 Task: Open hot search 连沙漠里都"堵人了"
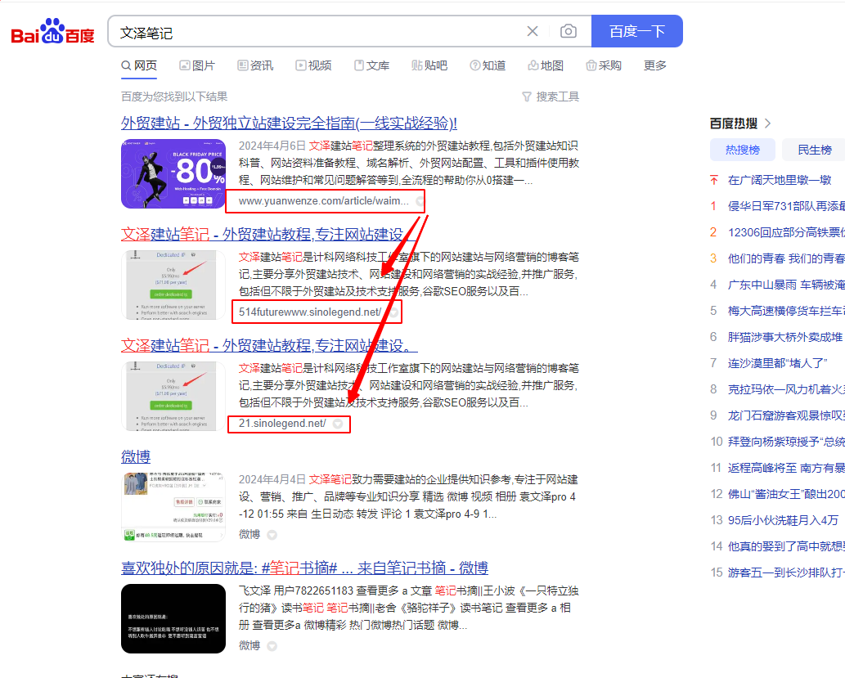778,363
